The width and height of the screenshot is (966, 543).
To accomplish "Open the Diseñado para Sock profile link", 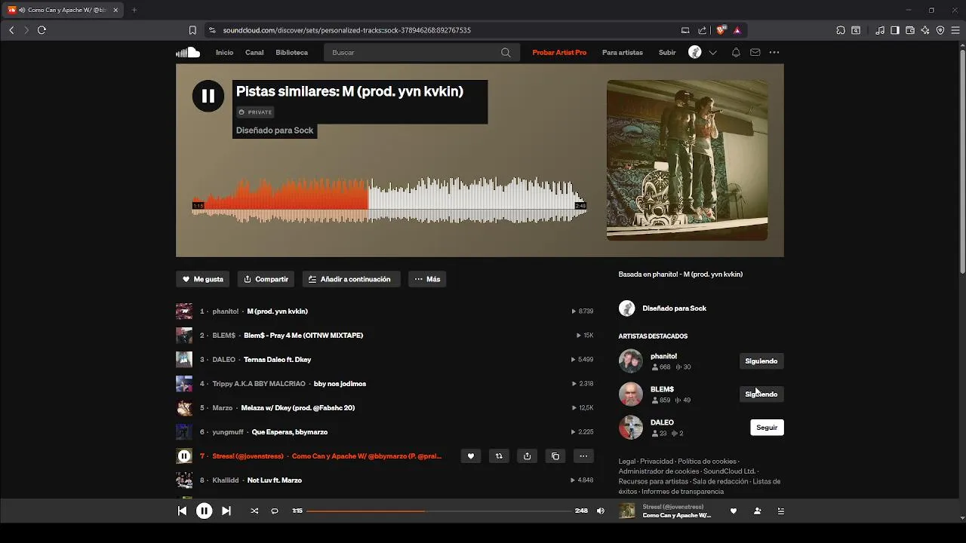I will point(674,308).
